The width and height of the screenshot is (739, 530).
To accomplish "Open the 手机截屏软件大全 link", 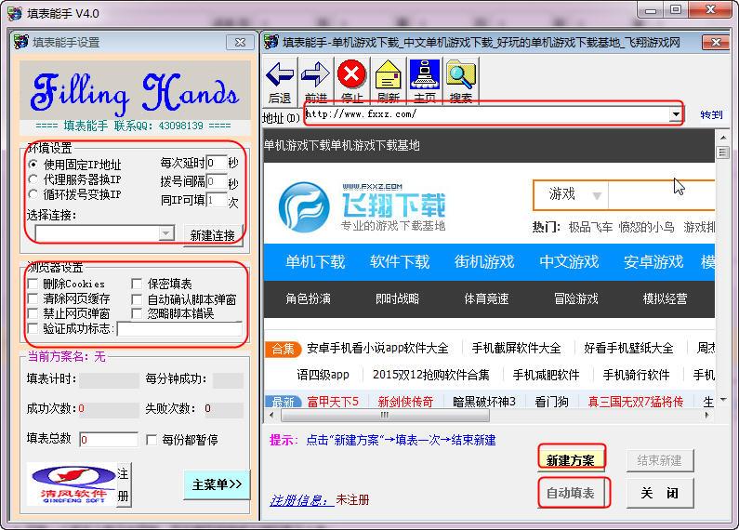I will (x=516, y=349).
